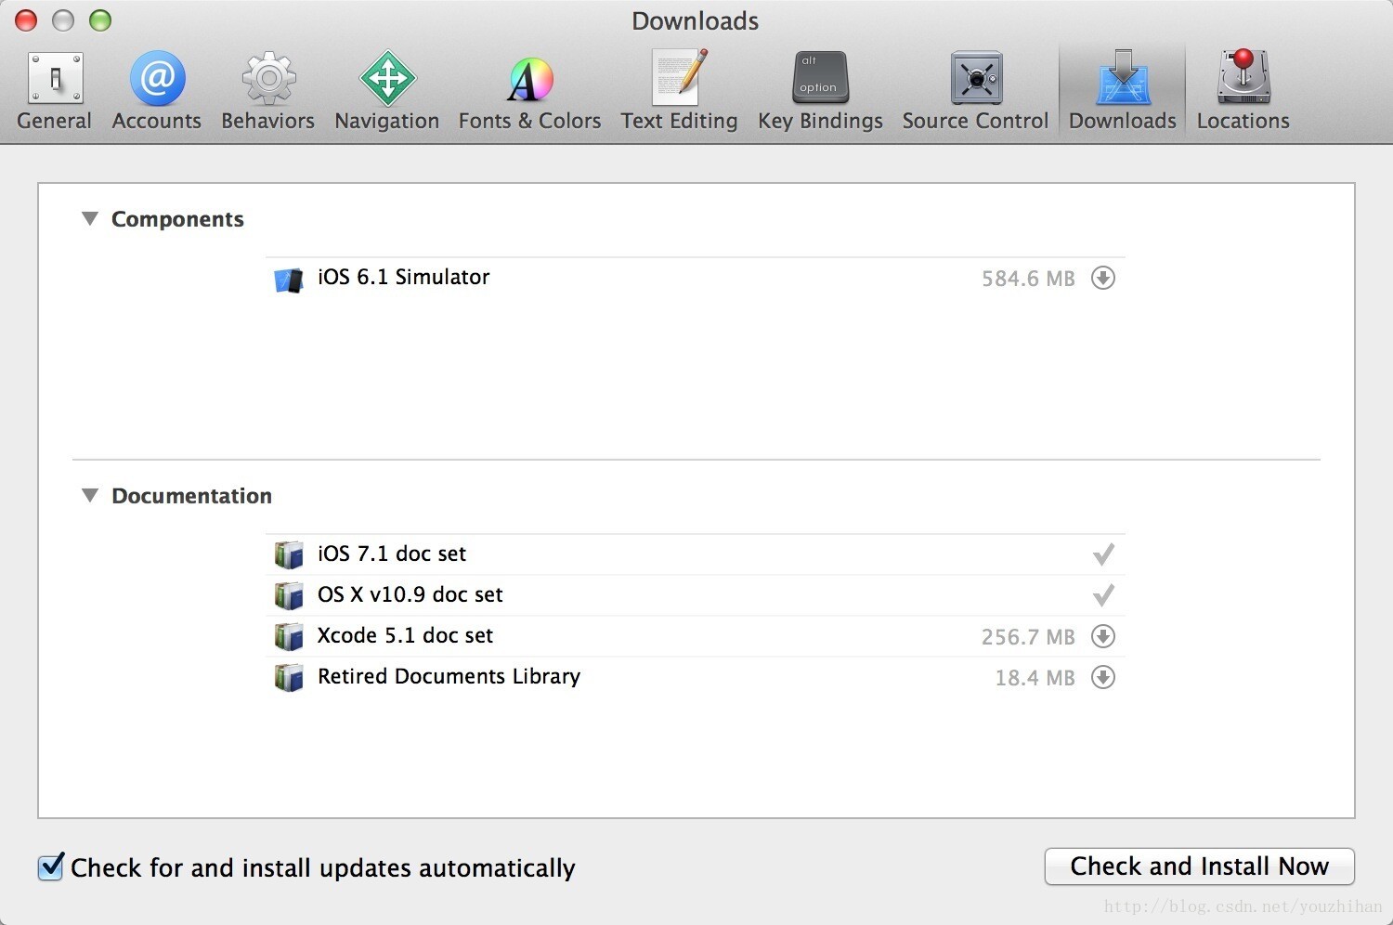Select the Xcode 5.1 doc set text
The height and width of the screenshot is (925, 1393).
coord(405,635)
